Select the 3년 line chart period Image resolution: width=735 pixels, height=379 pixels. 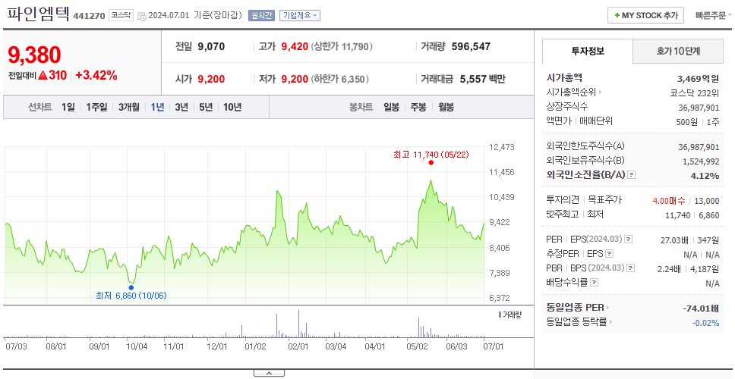(x=181, y=107)
